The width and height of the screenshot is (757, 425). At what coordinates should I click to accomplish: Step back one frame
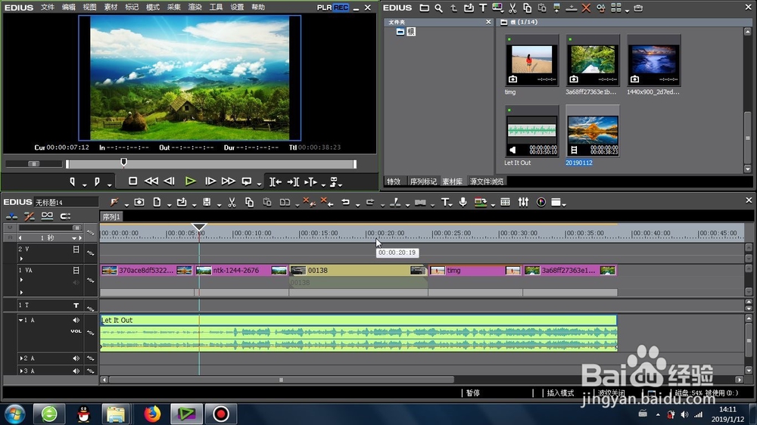169,181
